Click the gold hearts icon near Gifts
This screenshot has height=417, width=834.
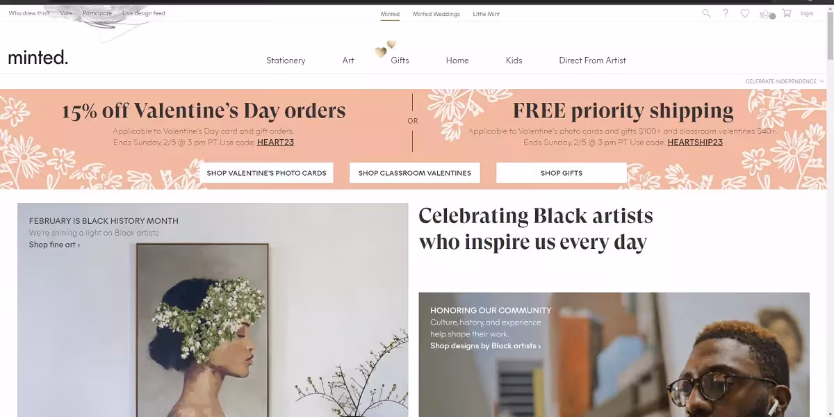click(x=385, y=49)
